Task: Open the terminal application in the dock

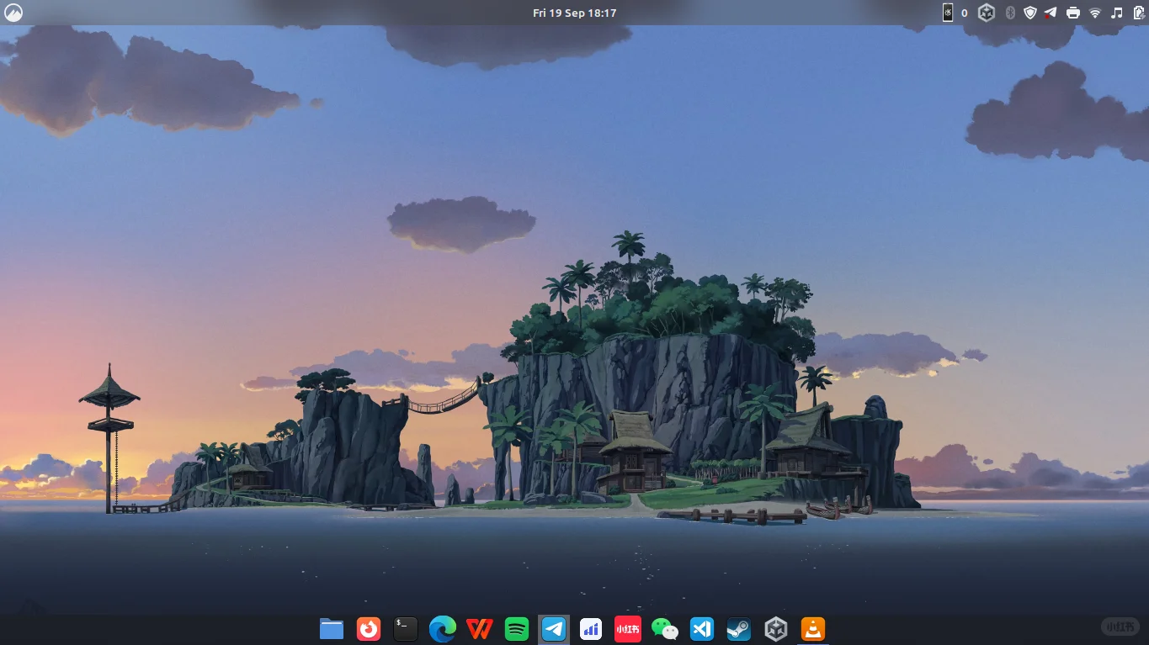Action: 405,628
